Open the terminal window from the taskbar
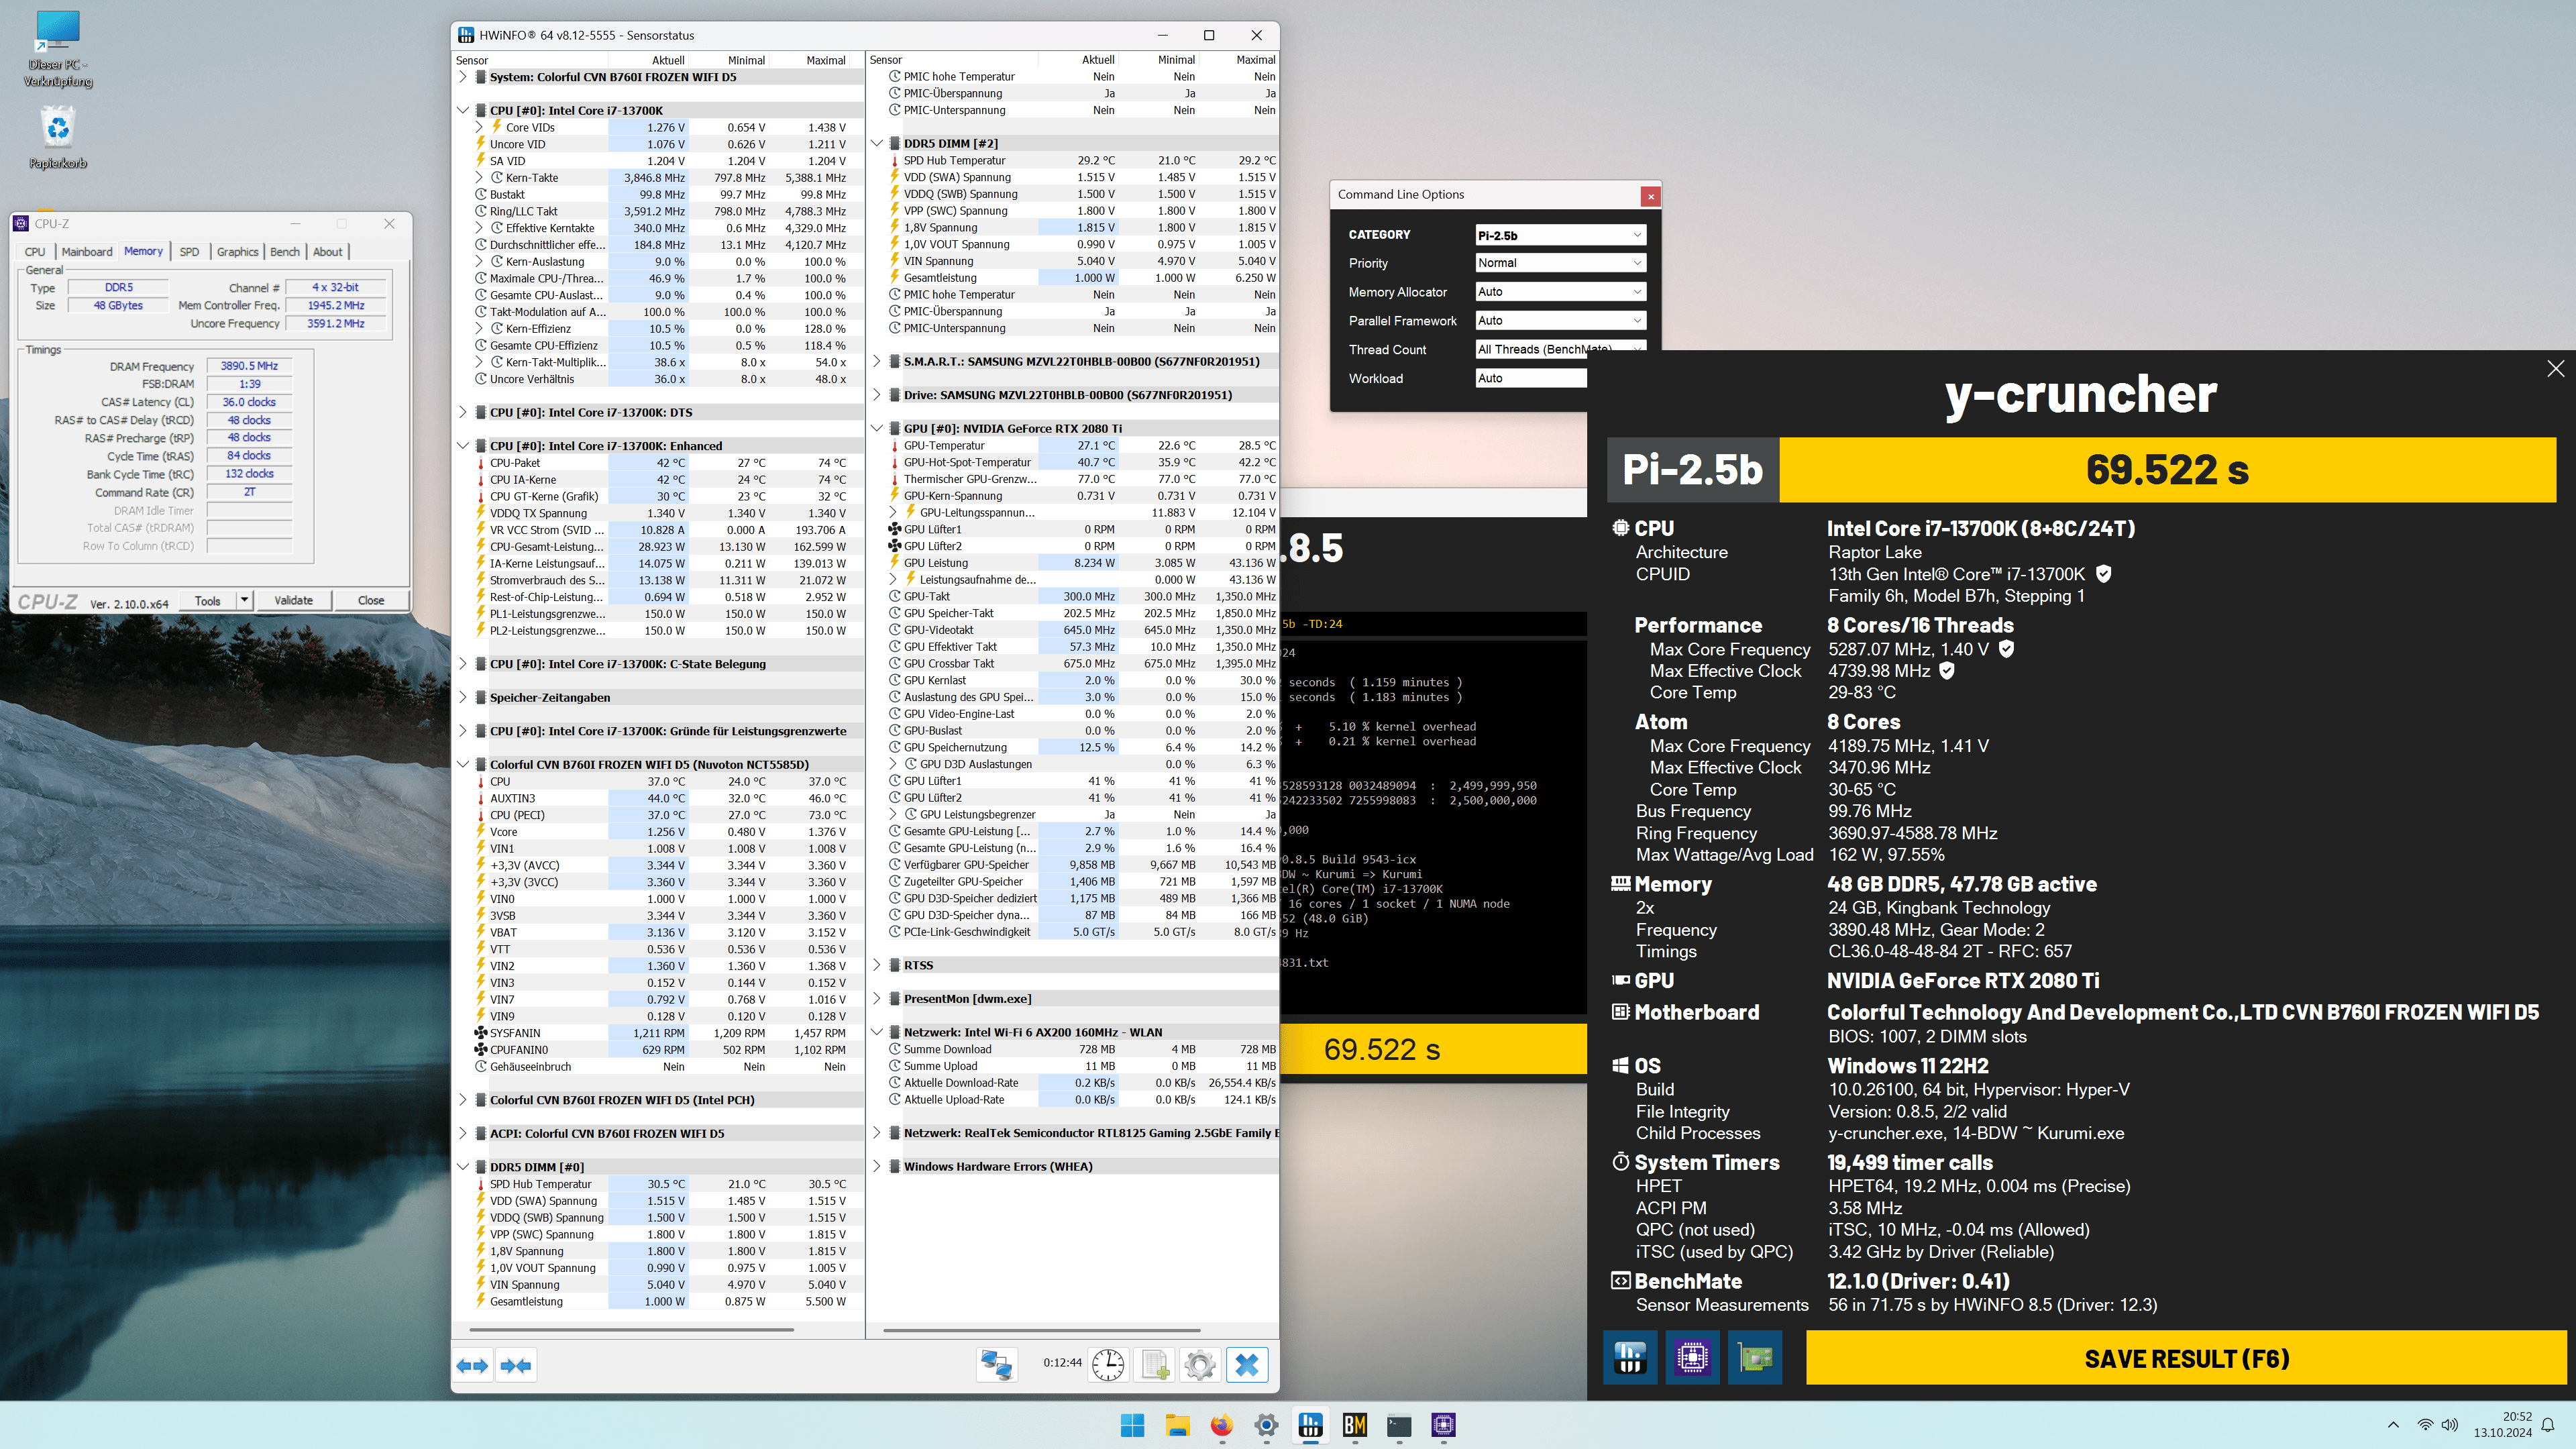This screenshot has height=1449, width=2576. click(1399, 1425)
